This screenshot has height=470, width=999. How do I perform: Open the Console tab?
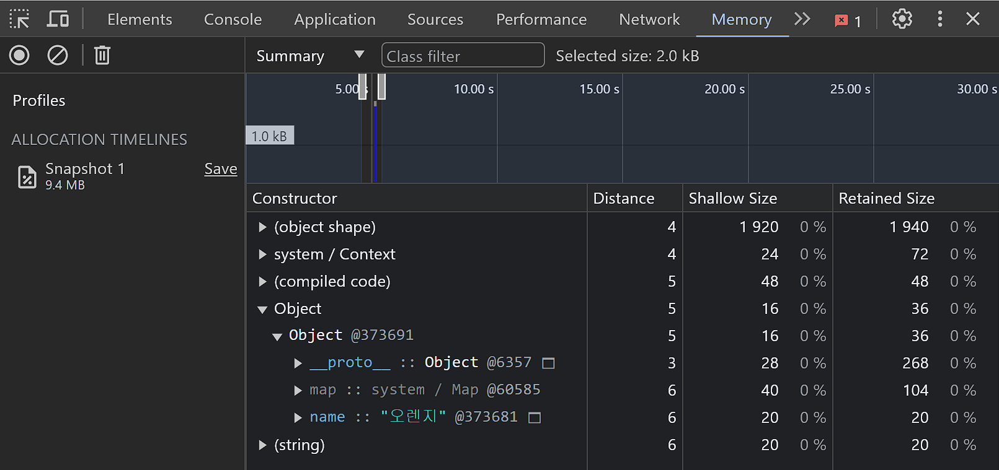233,19
